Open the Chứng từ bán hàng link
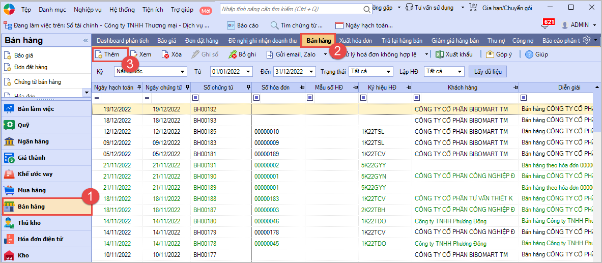Viewport: 602px width, 263px height. [37, 82]
